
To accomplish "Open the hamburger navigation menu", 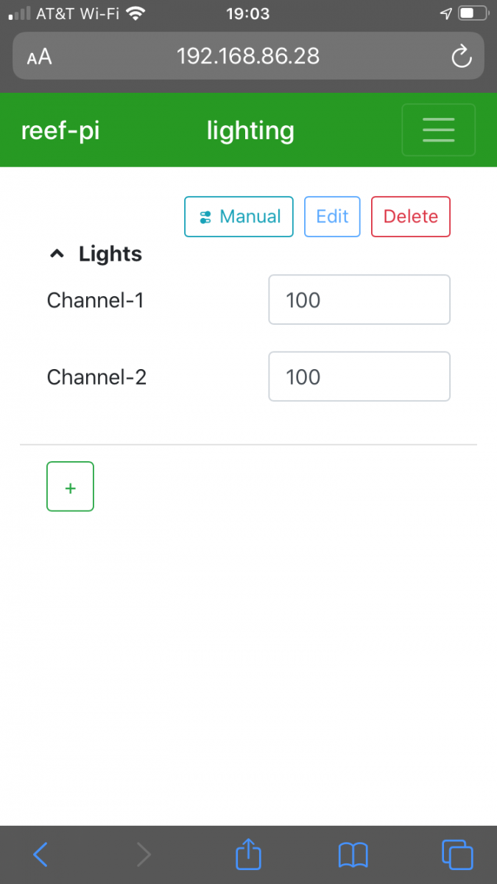I will (438, 130).
